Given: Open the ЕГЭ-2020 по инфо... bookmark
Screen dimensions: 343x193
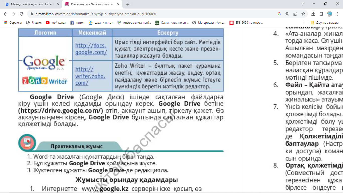Looking at the screenshot, I should click(x=246, y=23).
